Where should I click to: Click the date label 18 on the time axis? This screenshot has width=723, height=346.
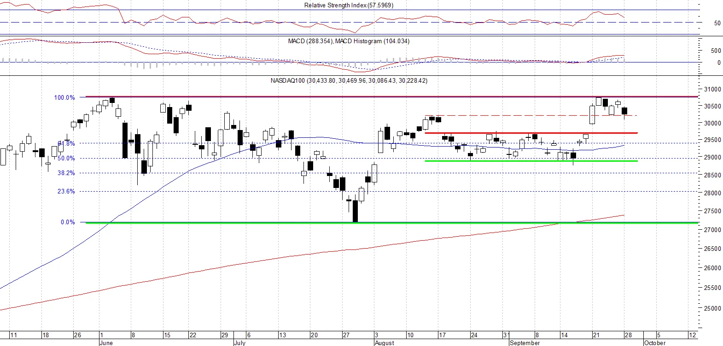(x=45, y=335)
